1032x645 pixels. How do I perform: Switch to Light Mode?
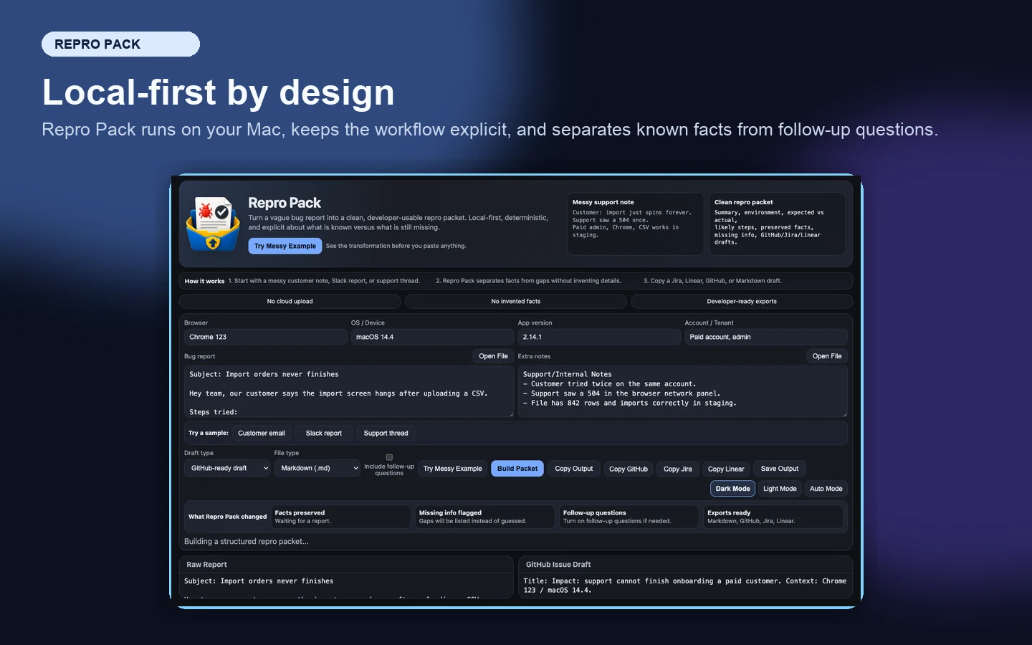780,489
